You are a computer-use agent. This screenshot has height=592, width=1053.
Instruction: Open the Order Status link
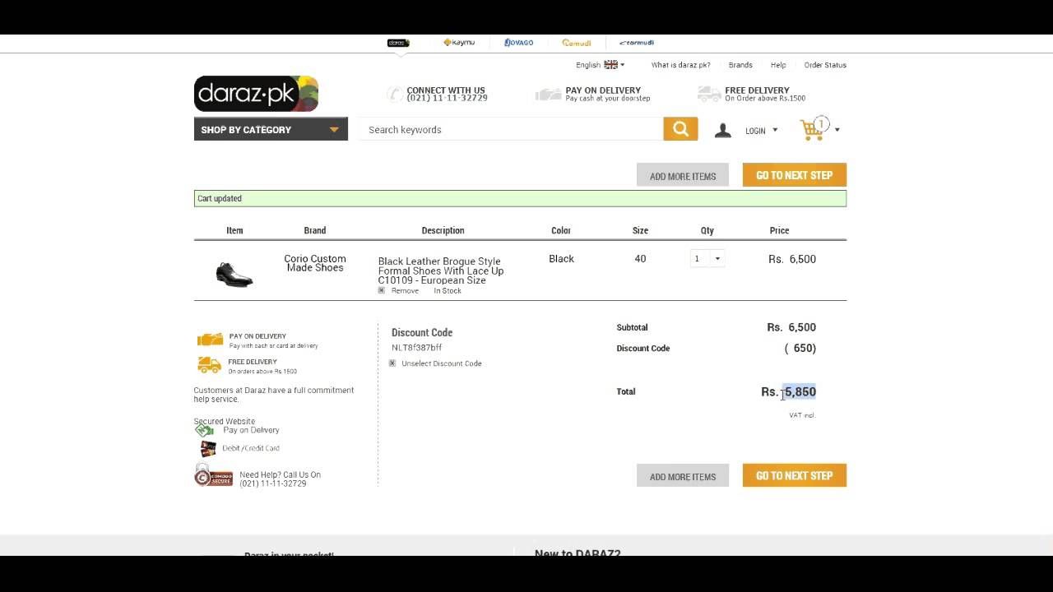pyautogui.click(x=825, y=65)
